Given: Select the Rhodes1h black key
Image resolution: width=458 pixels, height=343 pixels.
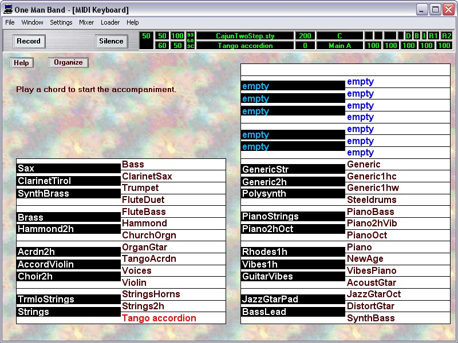Looking at the screenshot, I should [x=293, y=252].
